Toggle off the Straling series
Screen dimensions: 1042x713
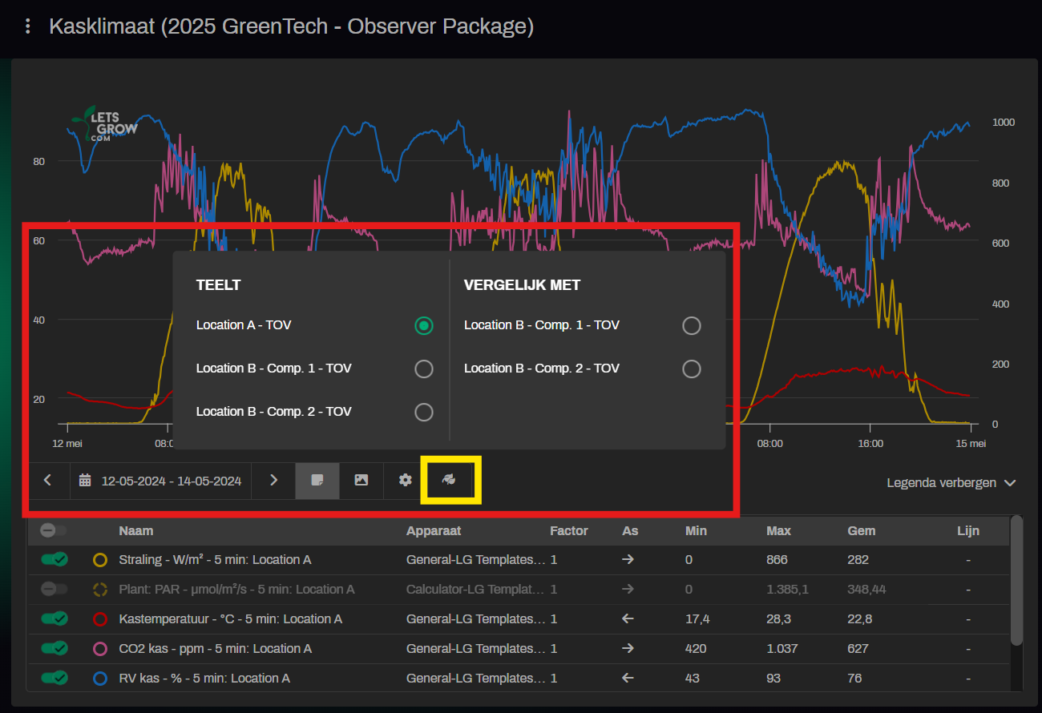55,559
